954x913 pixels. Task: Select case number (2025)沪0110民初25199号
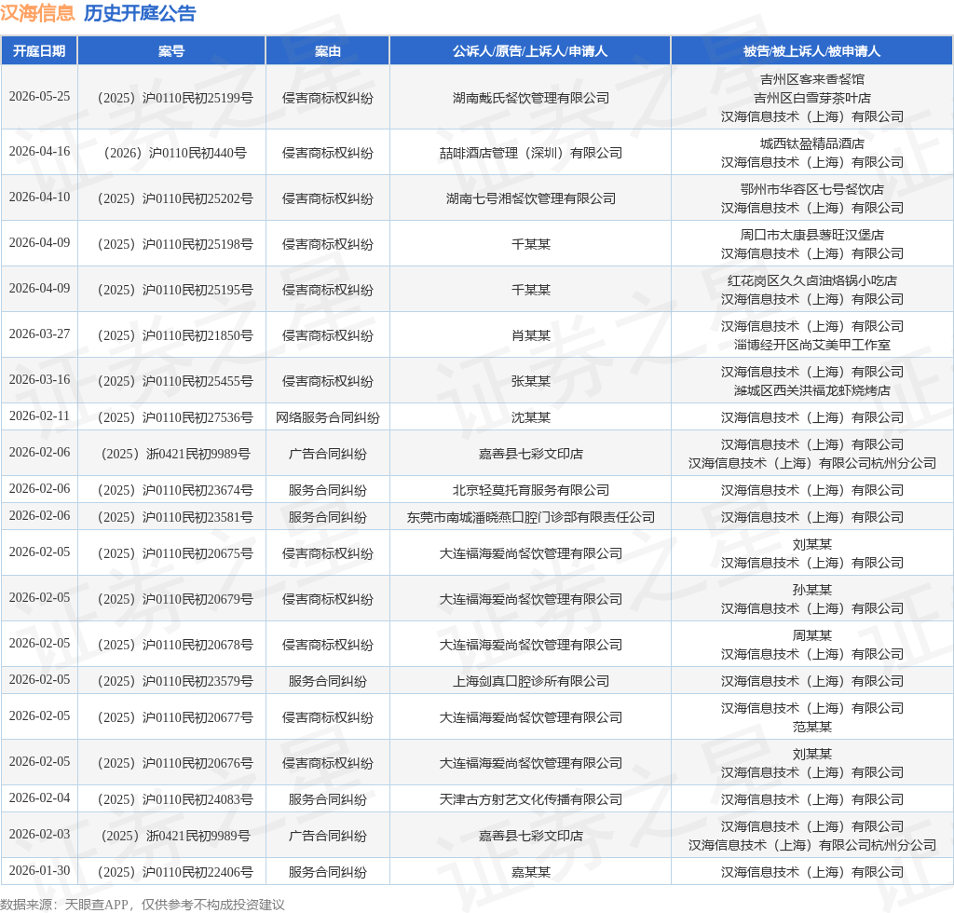171,98
